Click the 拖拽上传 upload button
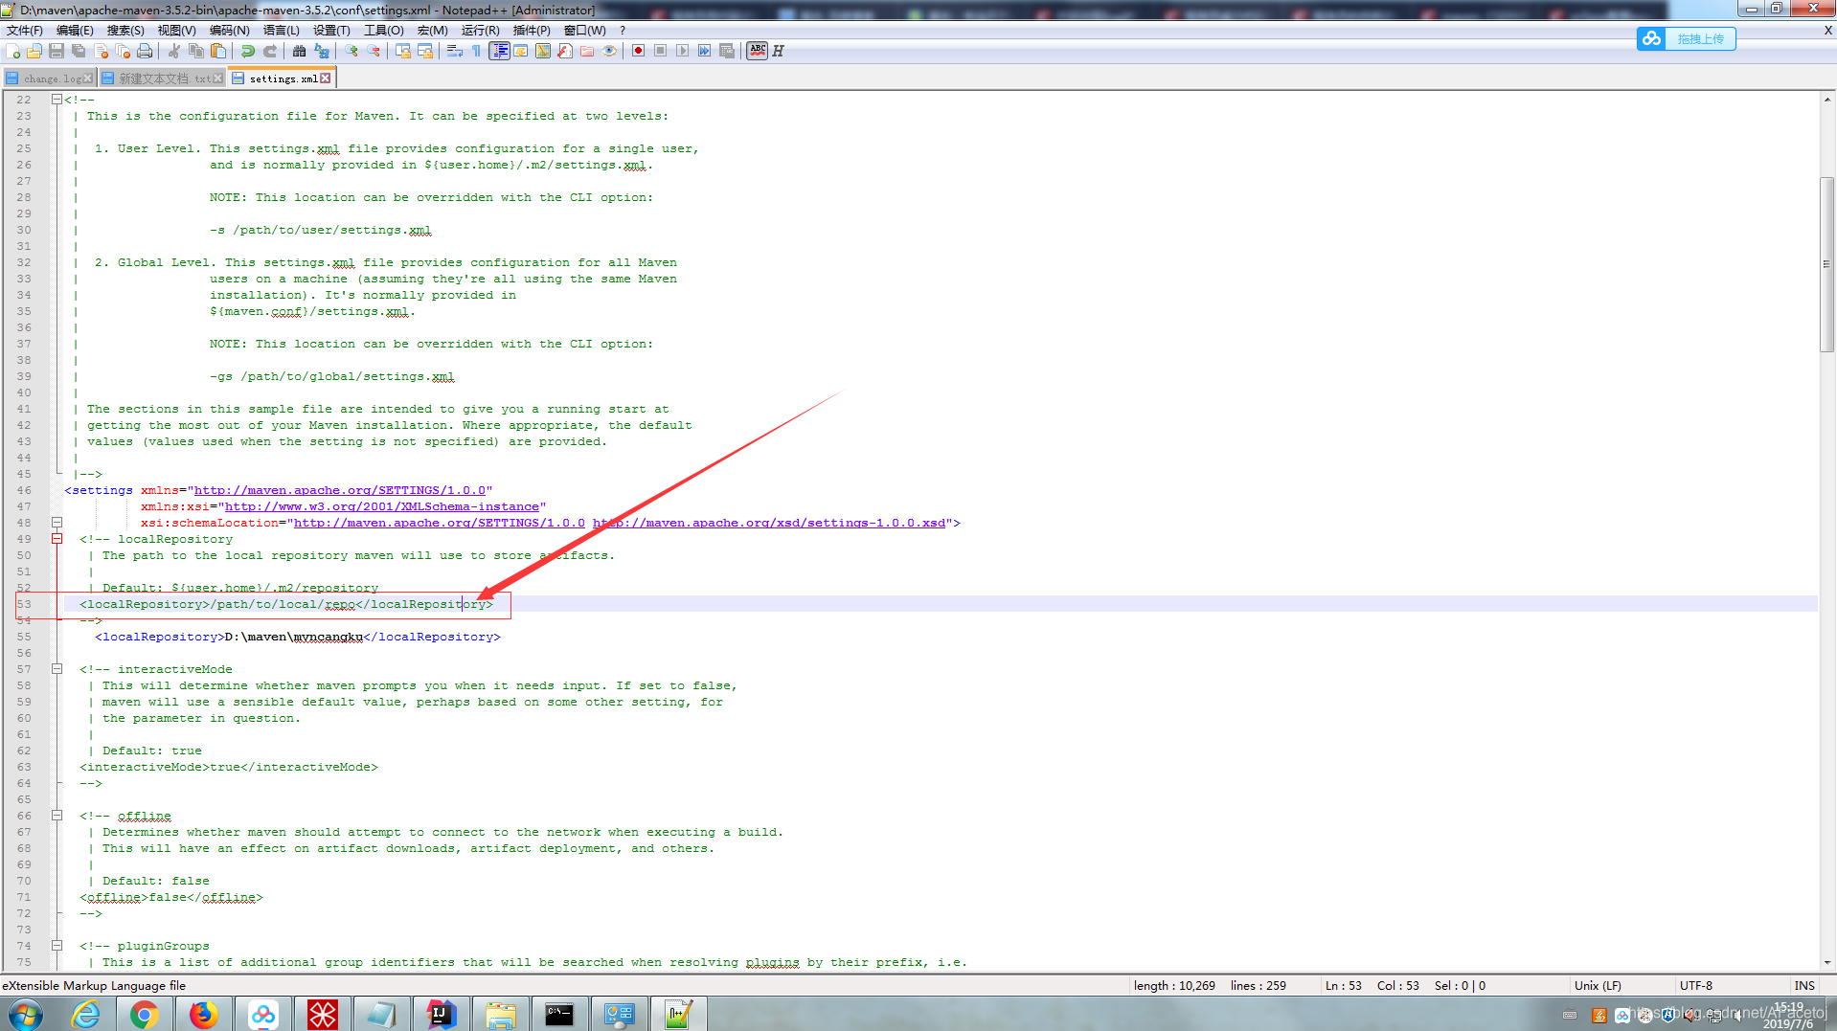Image resolution: width=1837 pixels, height=1031 pixels. (x=1687, y=38)
